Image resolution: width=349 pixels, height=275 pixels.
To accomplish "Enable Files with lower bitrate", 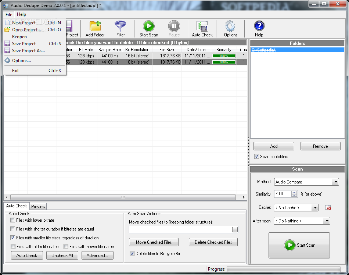I will click(13, 220).
